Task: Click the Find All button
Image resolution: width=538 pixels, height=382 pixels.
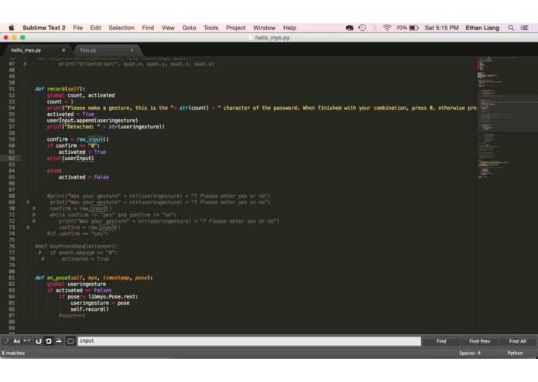Action: click(518, 341)
